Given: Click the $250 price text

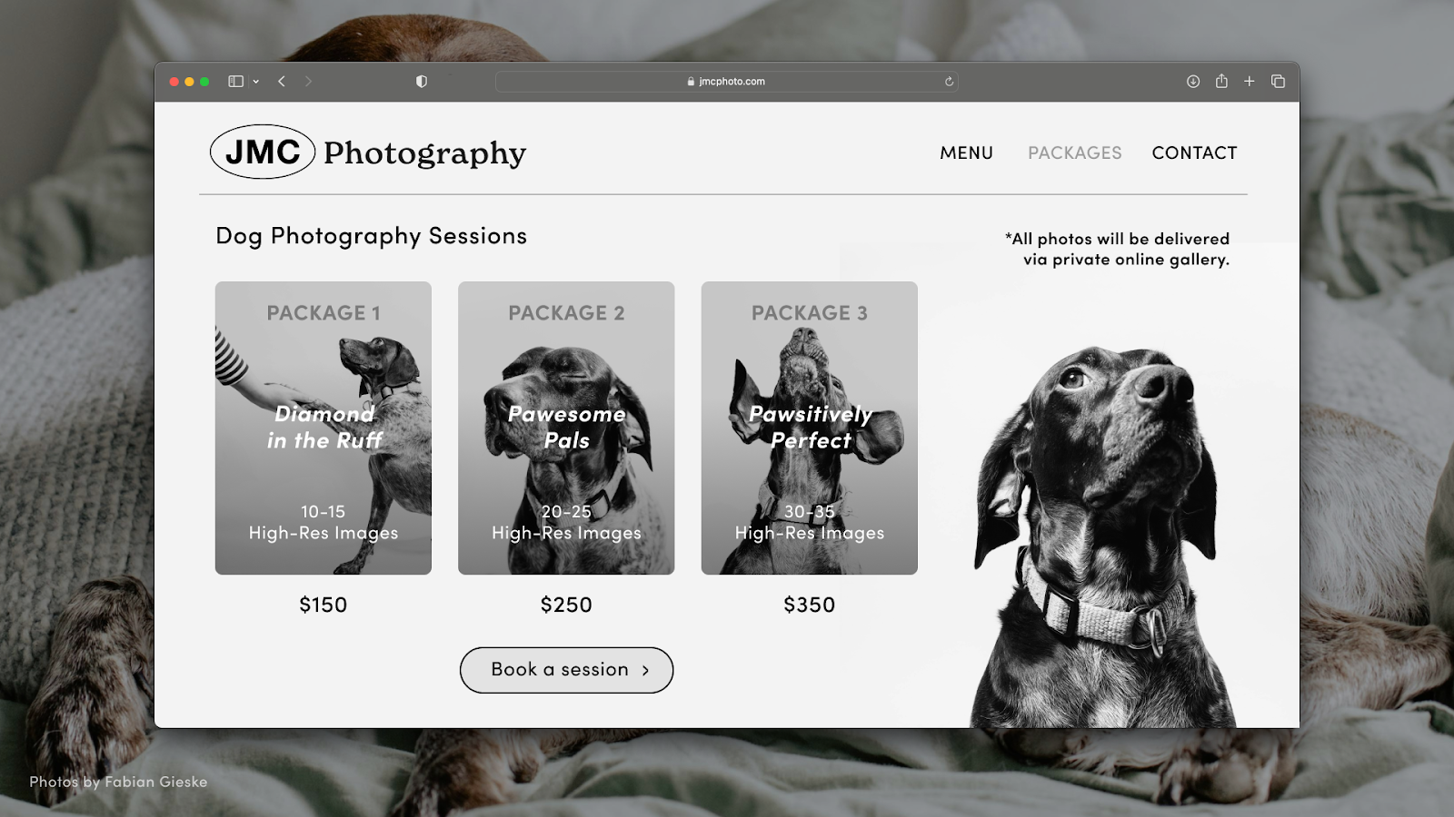Looking at the screenshot, I should (566, 605).
